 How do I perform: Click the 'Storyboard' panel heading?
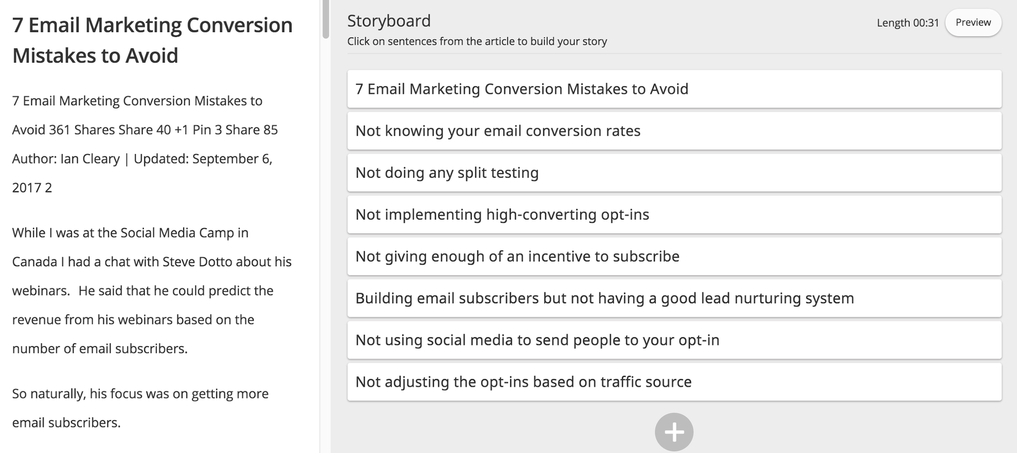click(x=389, y=21)
